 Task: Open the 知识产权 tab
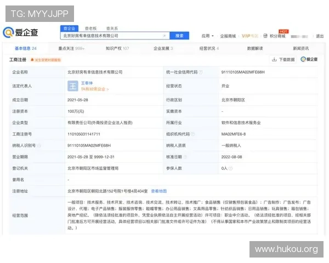pyautogui.click(x=117, y=48)
